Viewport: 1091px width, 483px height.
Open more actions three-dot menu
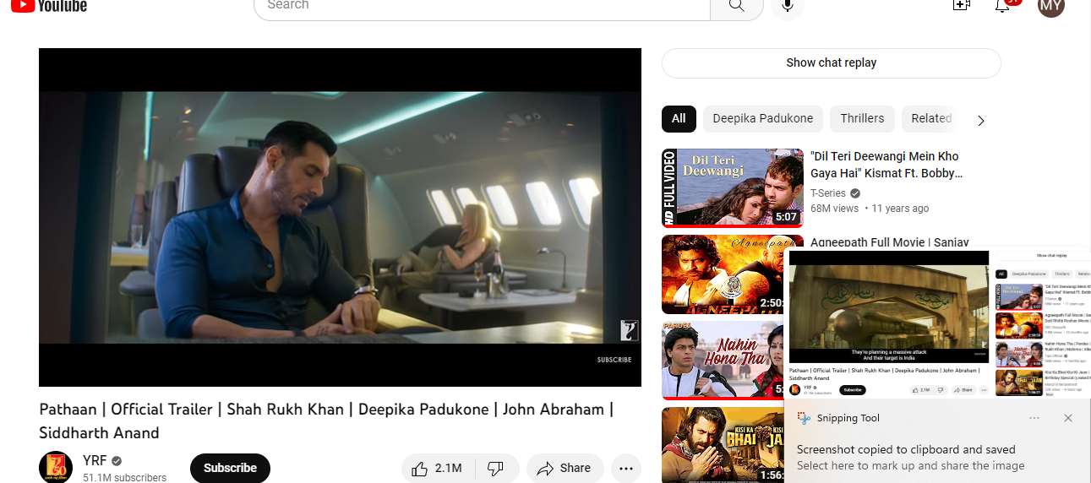(626, 469)
